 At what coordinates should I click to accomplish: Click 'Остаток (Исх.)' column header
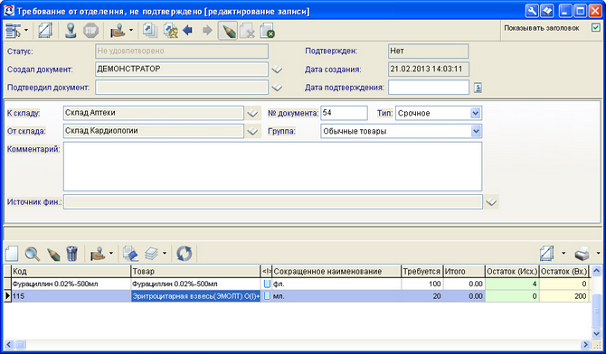[512, 272]
